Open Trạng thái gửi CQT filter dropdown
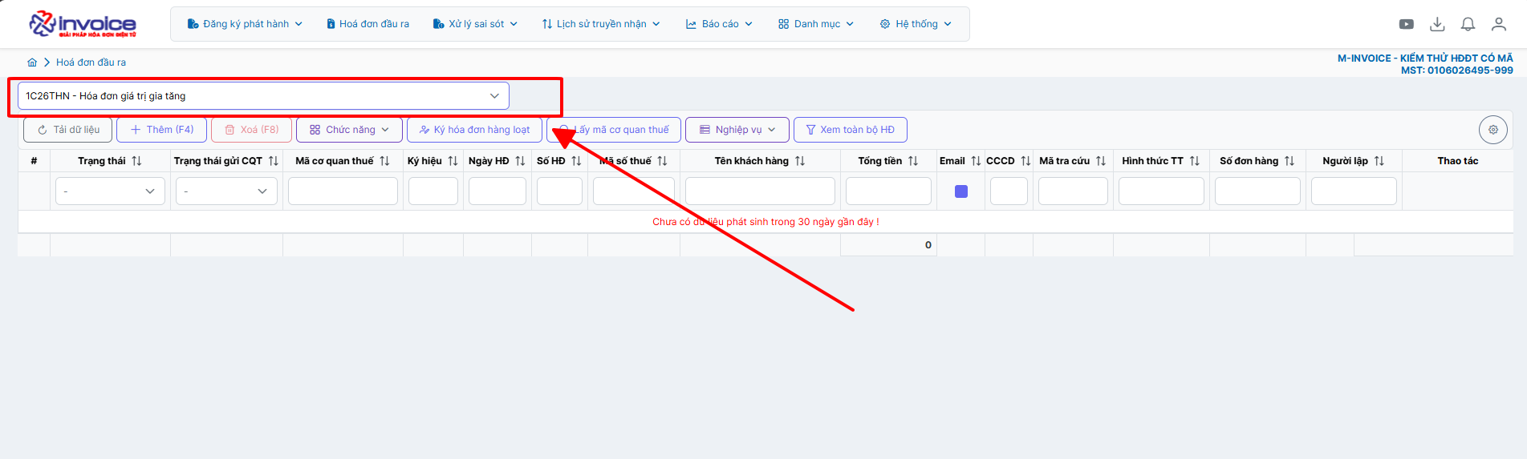 point(226,191)
